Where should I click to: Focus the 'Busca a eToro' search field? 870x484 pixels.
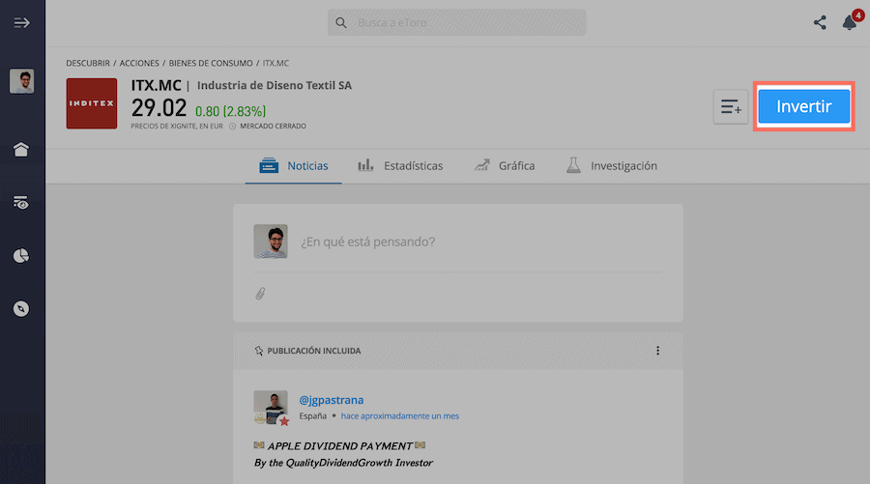(456, 23)
